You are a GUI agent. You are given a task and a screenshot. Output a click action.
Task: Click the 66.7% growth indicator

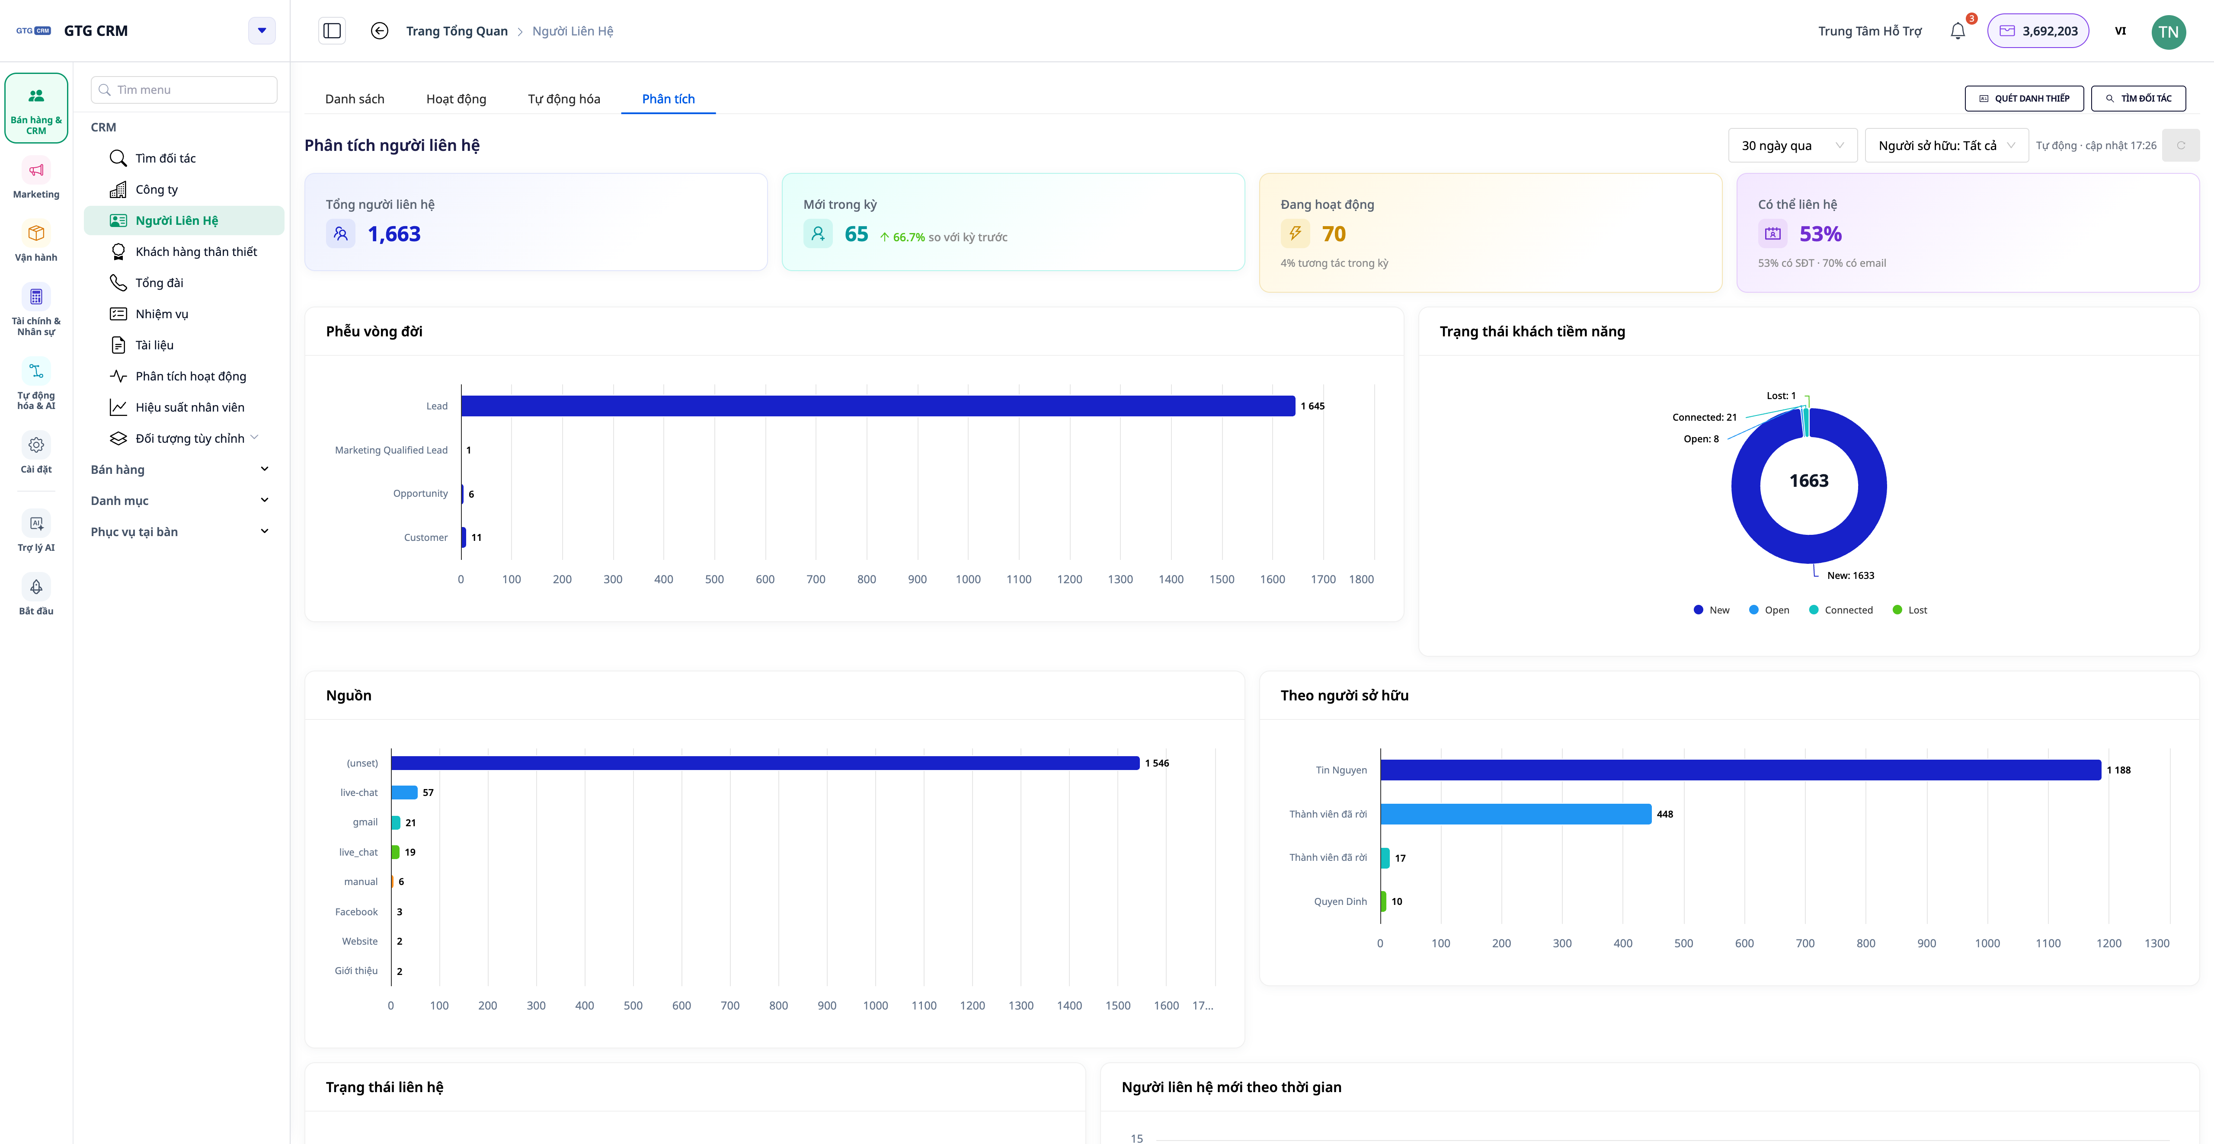coord(902,237)
